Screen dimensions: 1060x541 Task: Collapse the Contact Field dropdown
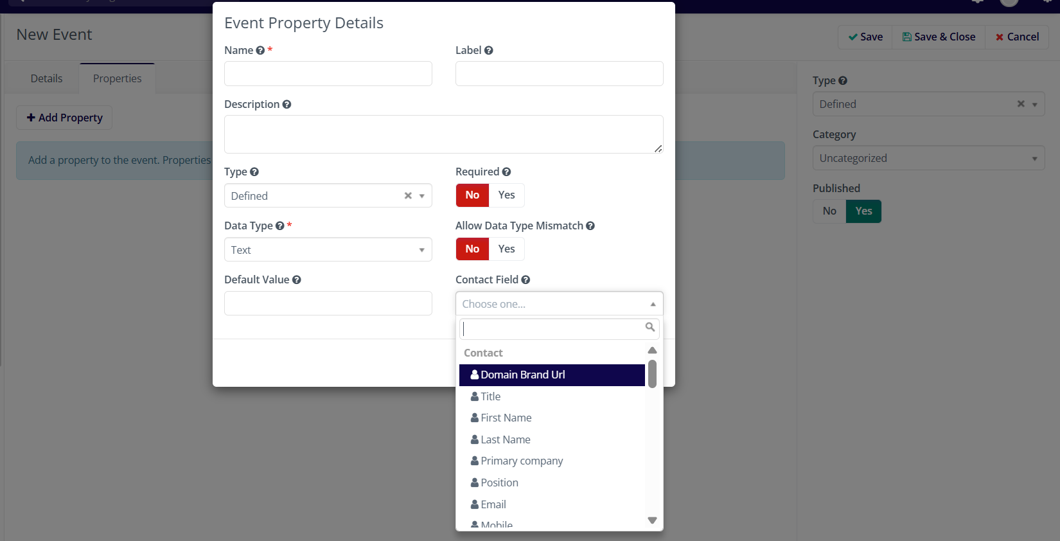[x=653, y=304]
